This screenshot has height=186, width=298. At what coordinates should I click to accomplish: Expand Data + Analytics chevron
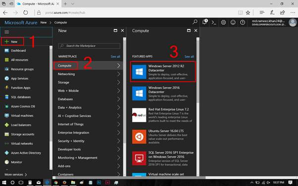tap(119, 107)
